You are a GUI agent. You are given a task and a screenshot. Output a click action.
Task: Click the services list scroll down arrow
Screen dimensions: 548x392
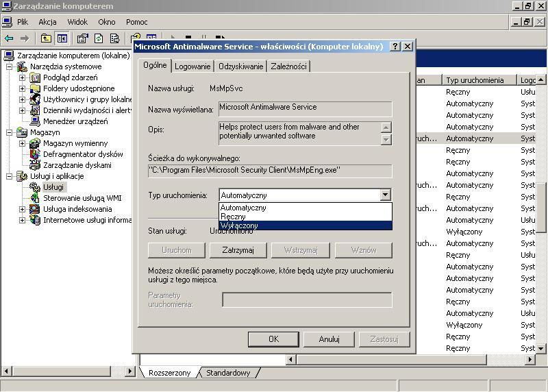pyautogui.click(x=541, y=348)
